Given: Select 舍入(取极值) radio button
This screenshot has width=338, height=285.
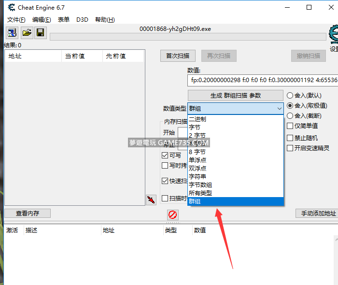Looking at the screenshot, I should (290, 106).
